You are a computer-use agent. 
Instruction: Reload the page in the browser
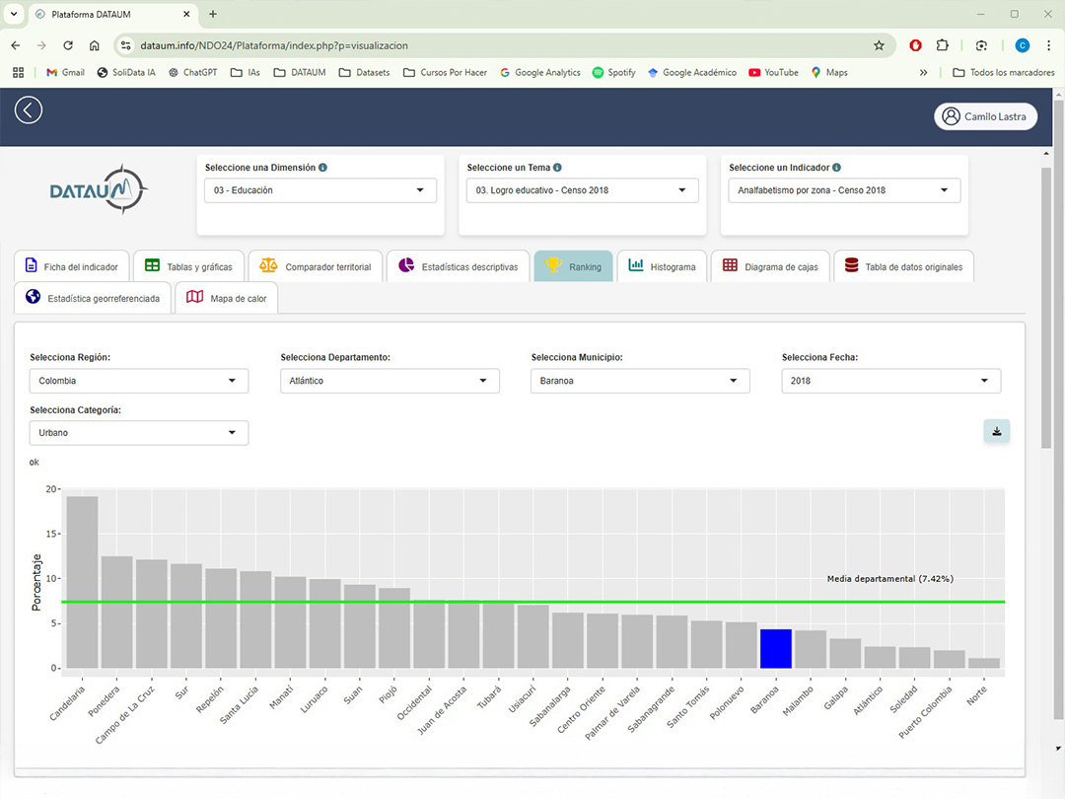68,45
